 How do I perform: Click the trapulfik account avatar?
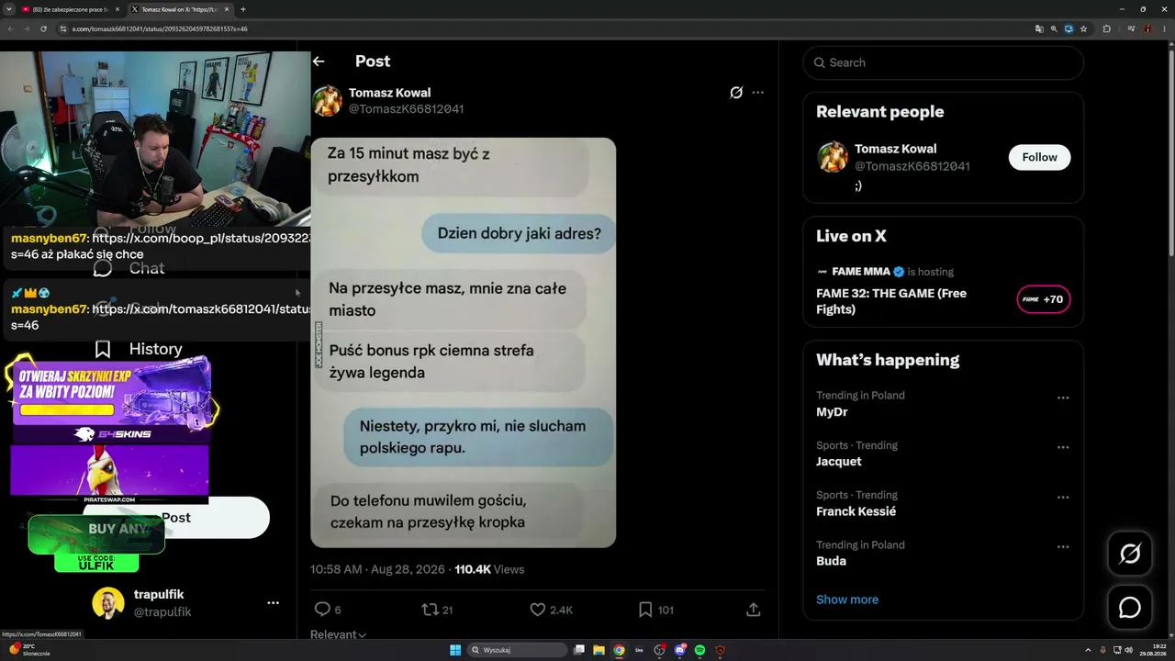point(108,603)
